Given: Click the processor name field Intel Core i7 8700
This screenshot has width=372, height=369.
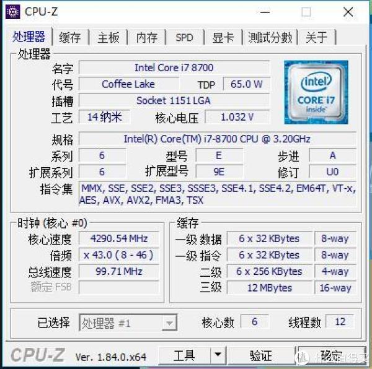Looking at the screenshot, I should tap(174, 67).
